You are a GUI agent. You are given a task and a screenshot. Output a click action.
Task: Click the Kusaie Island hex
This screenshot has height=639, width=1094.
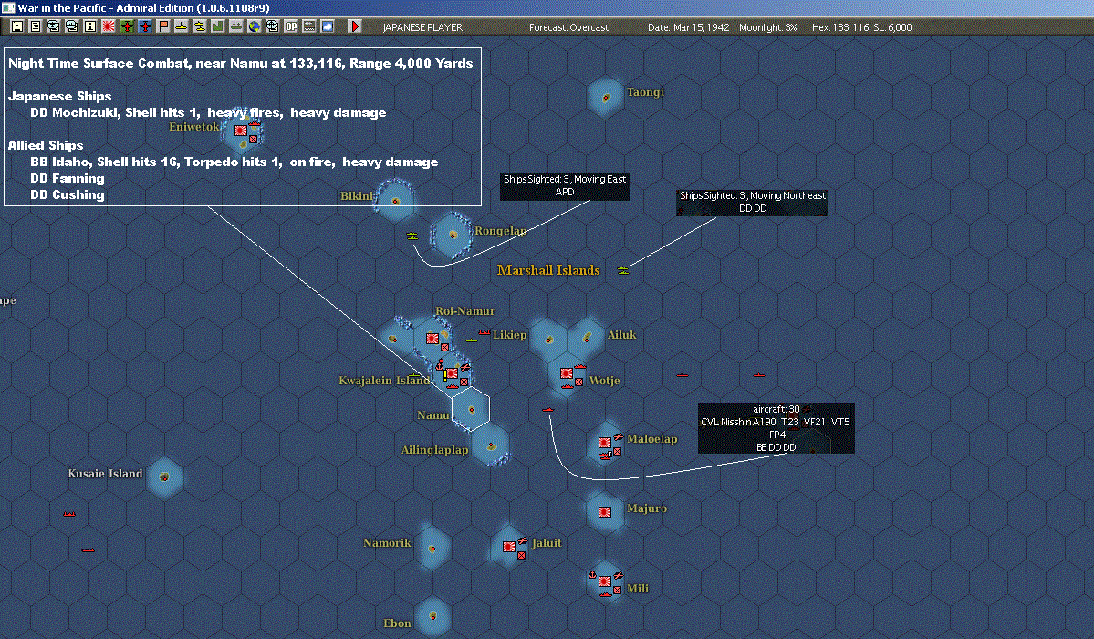pyautogui.click(x=164, y=477)
